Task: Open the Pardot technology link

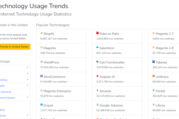Action: (160, 91)
